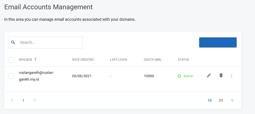Image resolution: width=255 pixels, height=114 pixels.
Task: Focus the Search mailbox input field
Action: click(49, 42)
